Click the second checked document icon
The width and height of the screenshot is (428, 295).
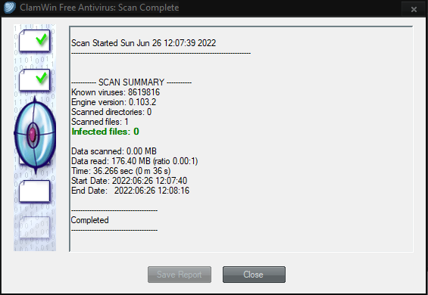[x=34, y=80]
